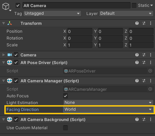Screen dimensions: 155x136
Task: Open Transform component help reference
Action: (137, 23)
